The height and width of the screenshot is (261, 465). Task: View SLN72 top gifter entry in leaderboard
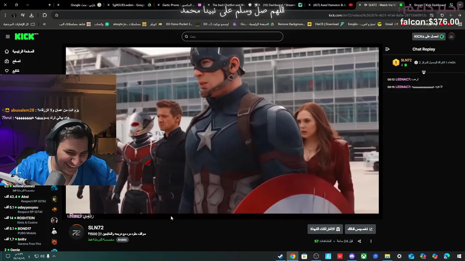coord(403,62)
